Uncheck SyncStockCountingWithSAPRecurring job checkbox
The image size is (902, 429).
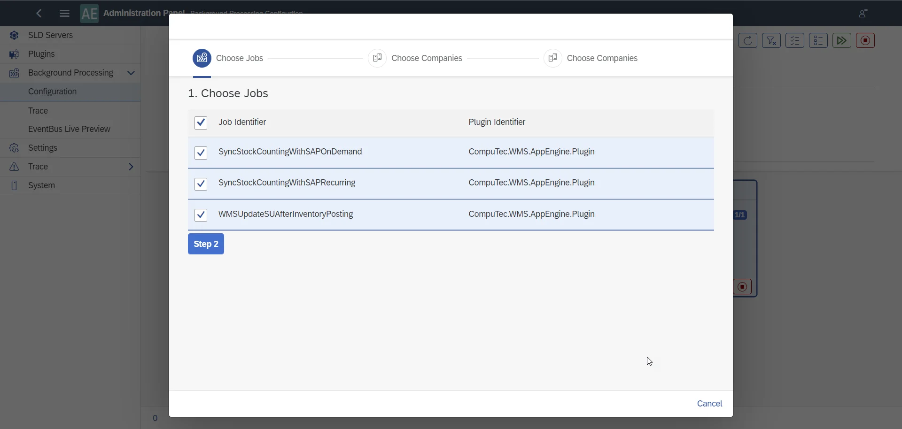point(201,184)
